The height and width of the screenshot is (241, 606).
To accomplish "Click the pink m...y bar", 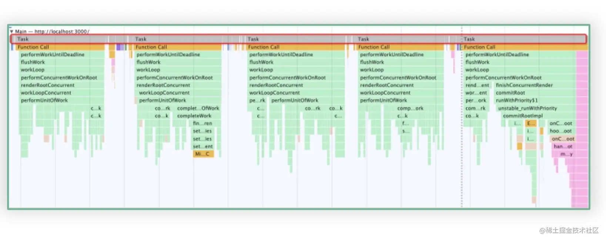I will pos(566,154).
